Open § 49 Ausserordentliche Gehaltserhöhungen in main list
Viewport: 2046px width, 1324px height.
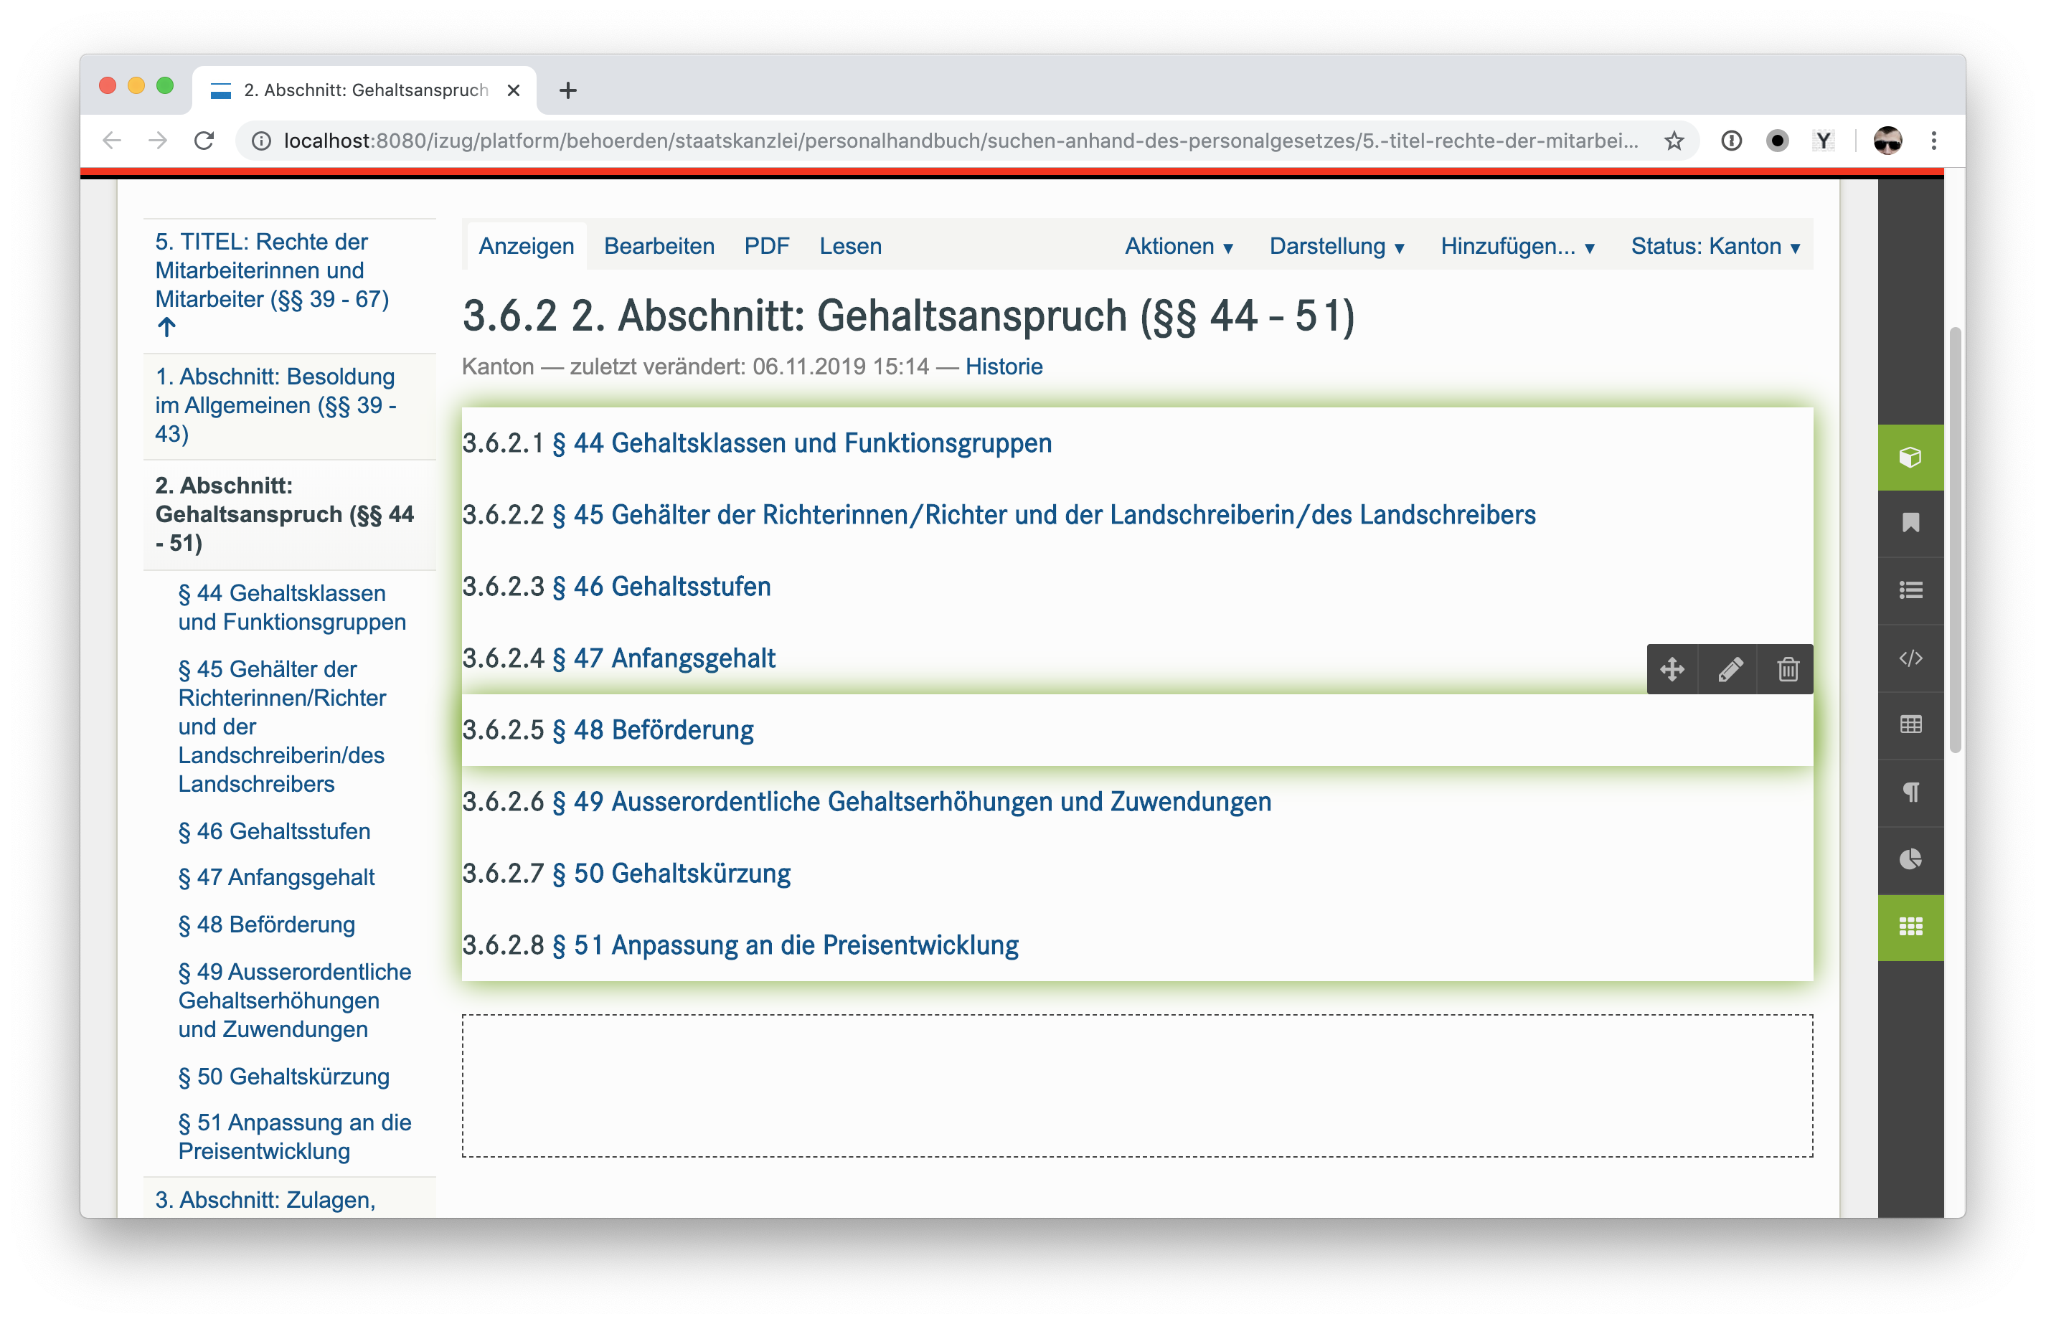911,801
